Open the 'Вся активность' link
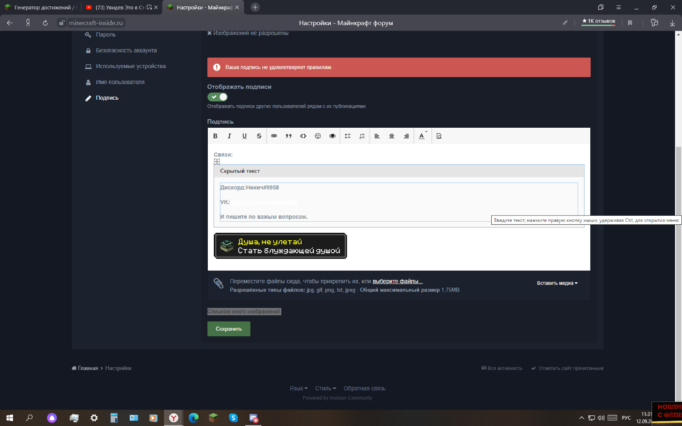682x426 pixels. (x=502, y=368)
